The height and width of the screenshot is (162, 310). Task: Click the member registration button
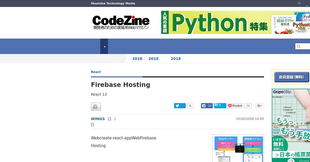coord(291,77)
